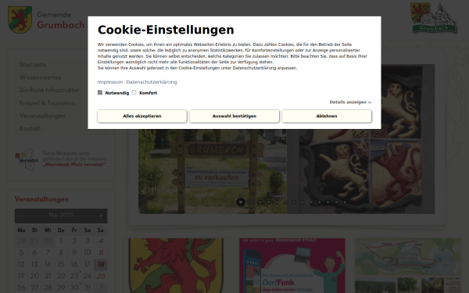Go to Startseite in sidebar menu
Screen dimensions: 469x293
tap(33, 65)
